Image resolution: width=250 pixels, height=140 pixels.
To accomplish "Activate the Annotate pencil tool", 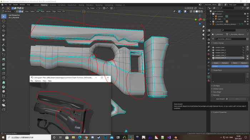I will pos(4,45).
